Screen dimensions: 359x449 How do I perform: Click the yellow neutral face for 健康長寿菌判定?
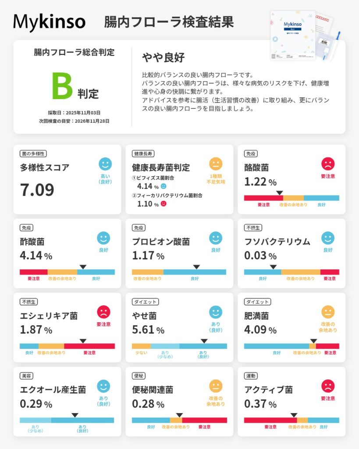tap(215, 164)
